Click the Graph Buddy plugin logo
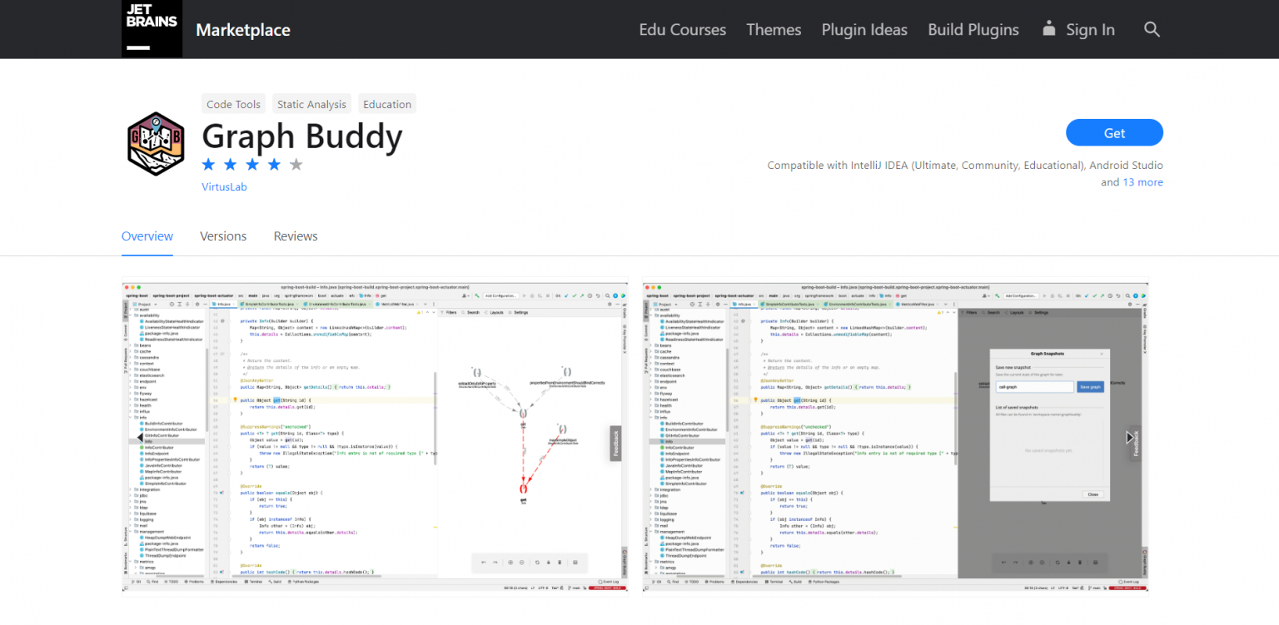The width and height of the screenshot is (1279, 625). pyautogui.click(x=156, y=143)
